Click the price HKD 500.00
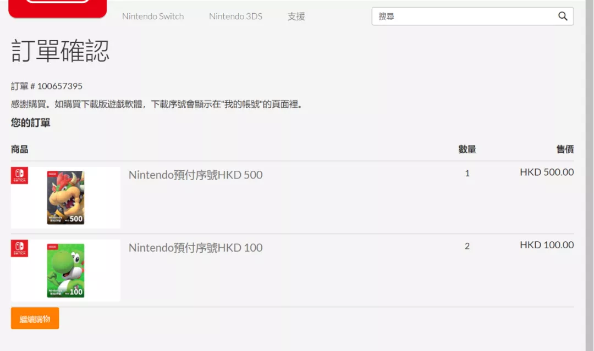Image resolution: width=594 pixels, height=351 pixels. 547,172
